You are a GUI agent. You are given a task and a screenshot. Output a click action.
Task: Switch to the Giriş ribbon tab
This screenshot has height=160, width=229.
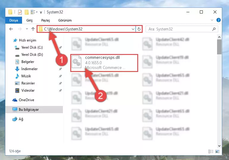tap(29, 20)
